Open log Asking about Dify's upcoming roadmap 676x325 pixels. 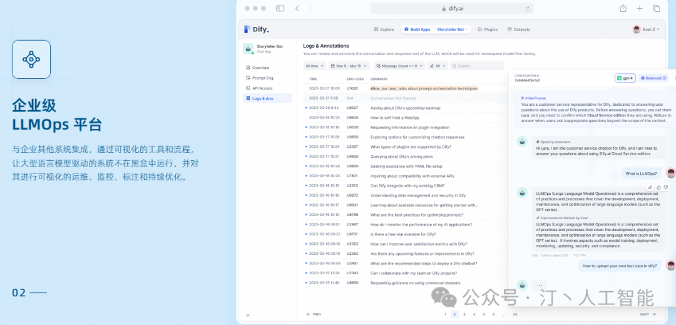click(x=405, y=108)
